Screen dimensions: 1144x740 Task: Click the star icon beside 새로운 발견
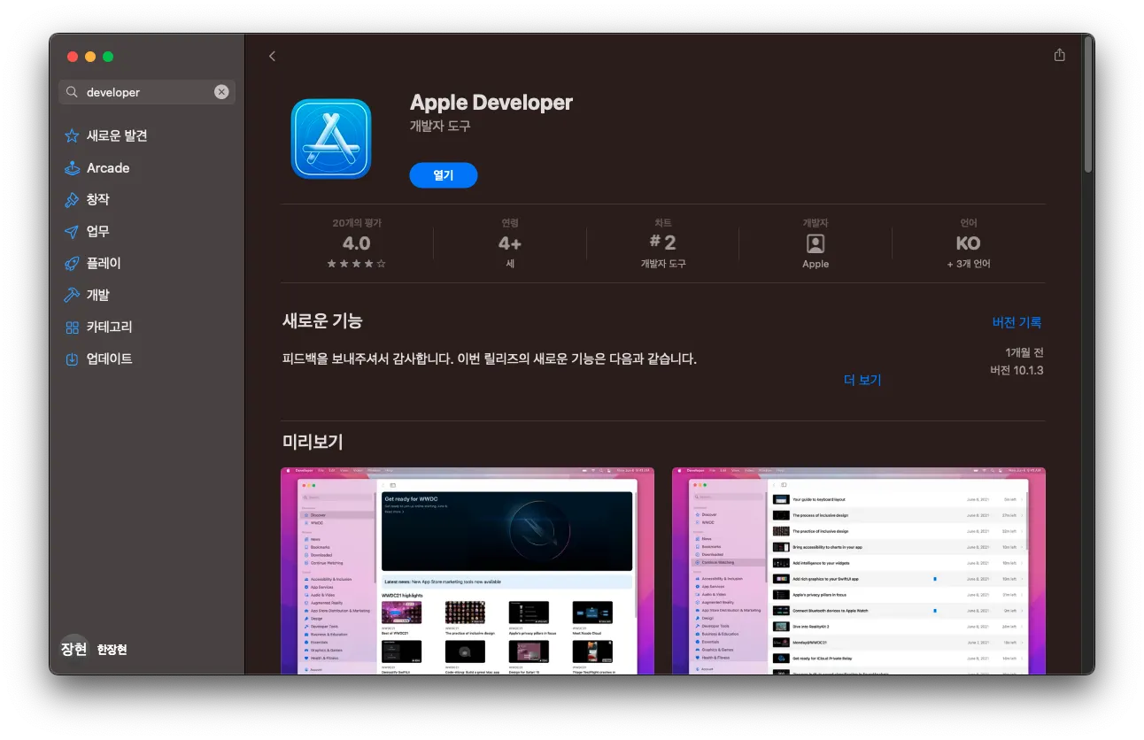[x=72, y=136]
